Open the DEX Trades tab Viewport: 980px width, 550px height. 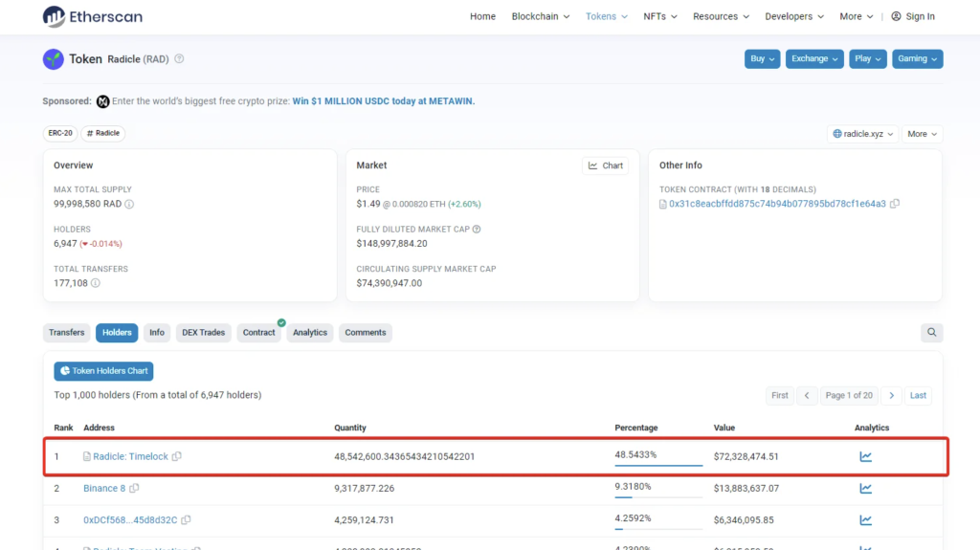203,333
